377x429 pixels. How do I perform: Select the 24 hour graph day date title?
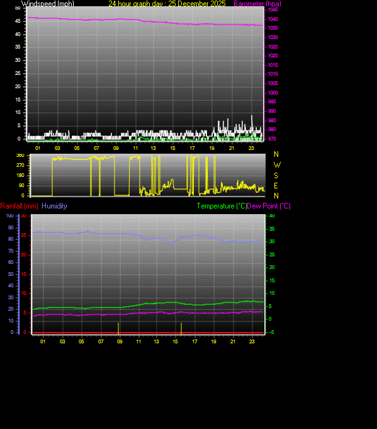(x=167, y=4)
